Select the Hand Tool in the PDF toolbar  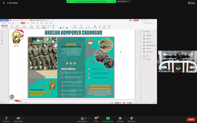click(5, 26)
